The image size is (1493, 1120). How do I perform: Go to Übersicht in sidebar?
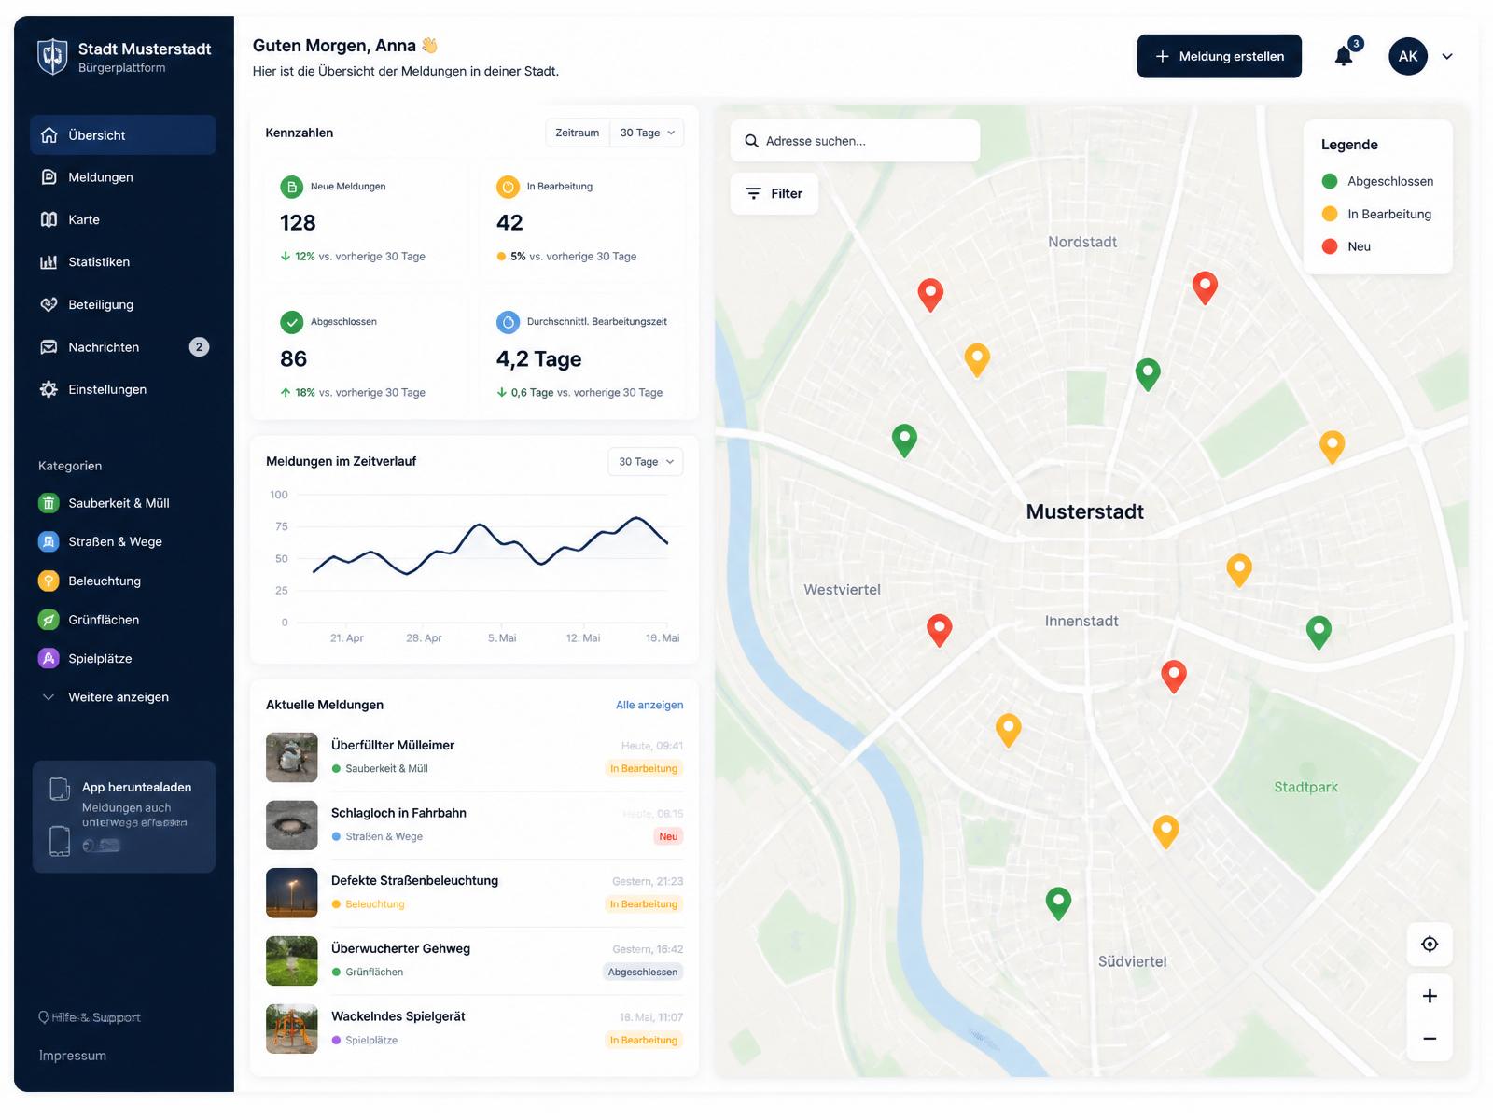tap(123, 134)
